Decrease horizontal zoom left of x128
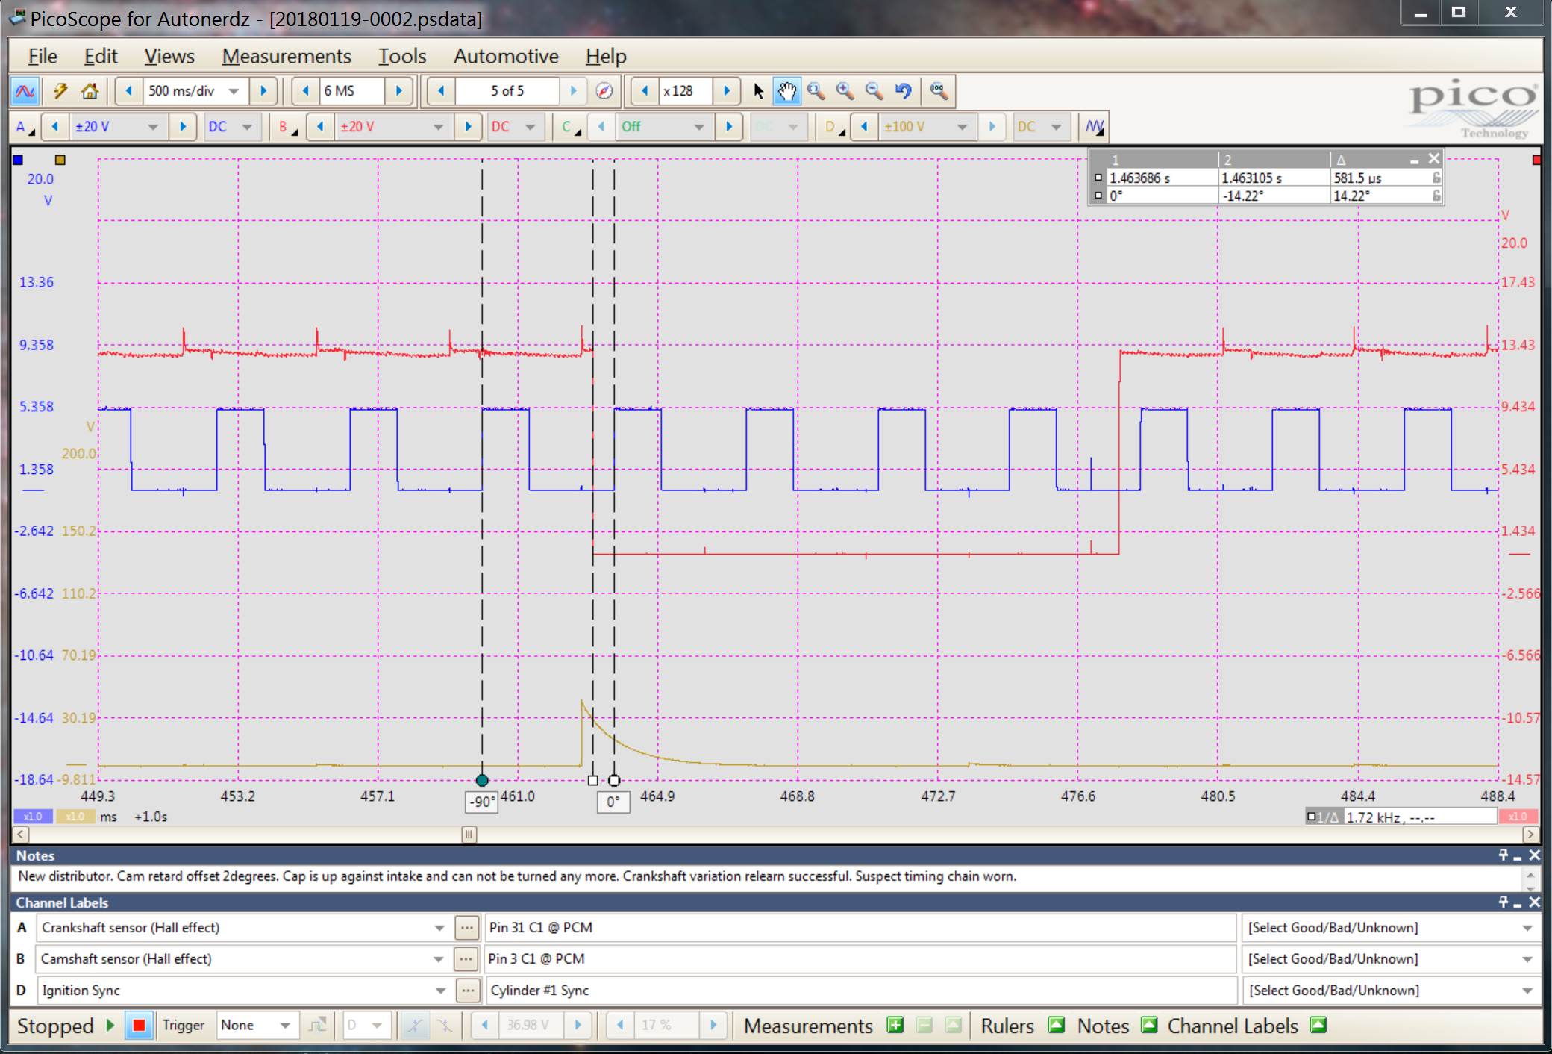The image size is (1552, 1054). click(645, 91)
